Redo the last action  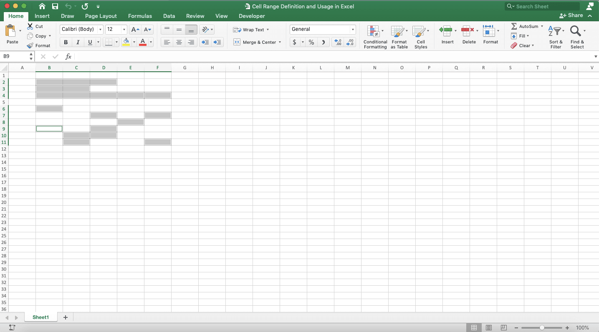click(85, 6)
